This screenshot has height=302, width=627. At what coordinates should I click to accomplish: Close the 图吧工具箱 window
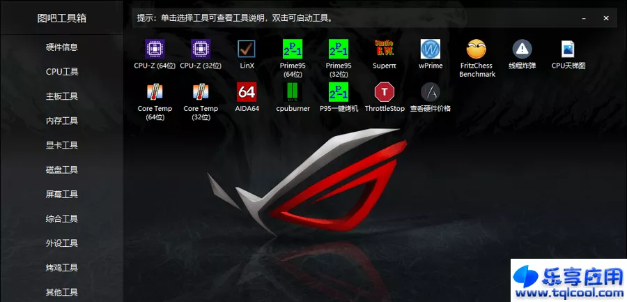click(x=606, y=18)
